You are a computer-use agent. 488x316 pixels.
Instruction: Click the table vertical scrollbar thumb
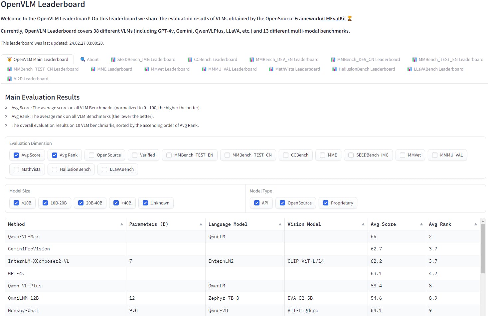click(x=483, y=248)
